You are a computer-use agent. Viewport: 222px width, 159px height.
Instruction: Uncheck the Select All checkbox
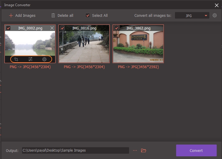coord(88,15)
